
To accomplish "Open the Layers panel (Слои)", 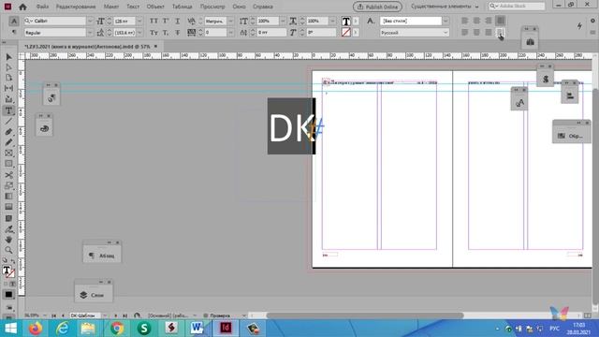I will coord(94,295).
